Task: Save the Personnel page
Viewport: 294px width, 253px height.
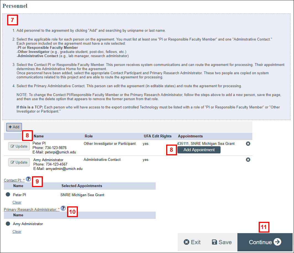Action: pos(222,242)
